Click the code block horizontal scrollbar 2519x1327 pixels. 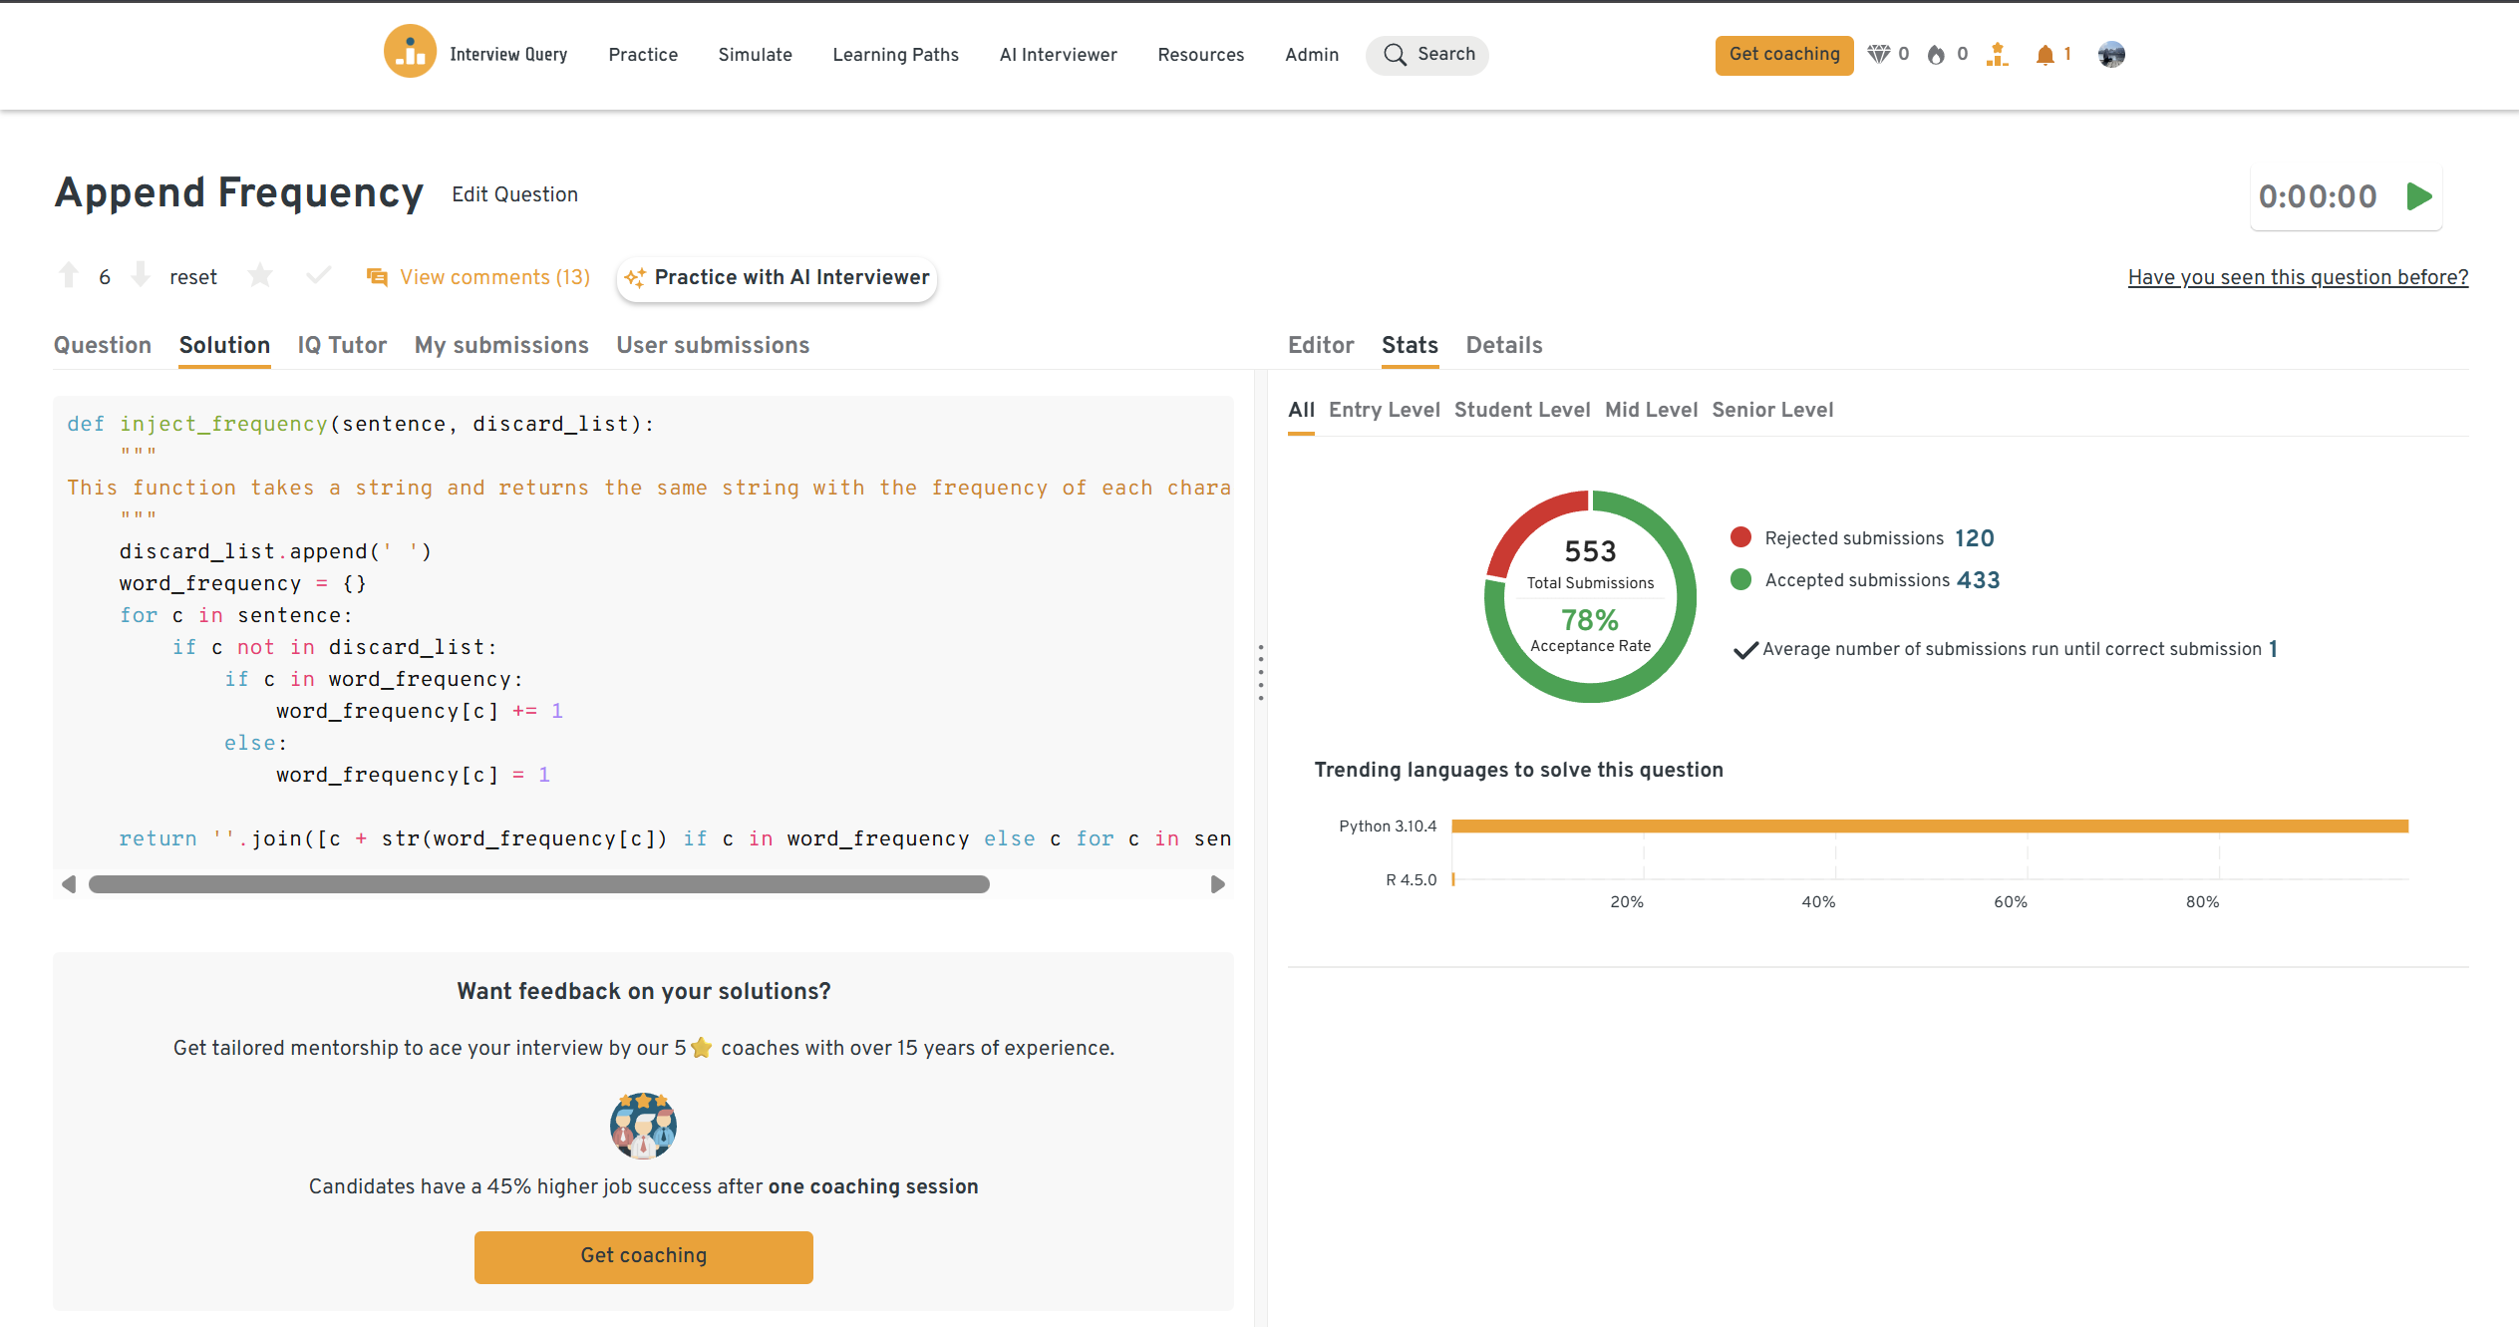[x=538, y=884]
